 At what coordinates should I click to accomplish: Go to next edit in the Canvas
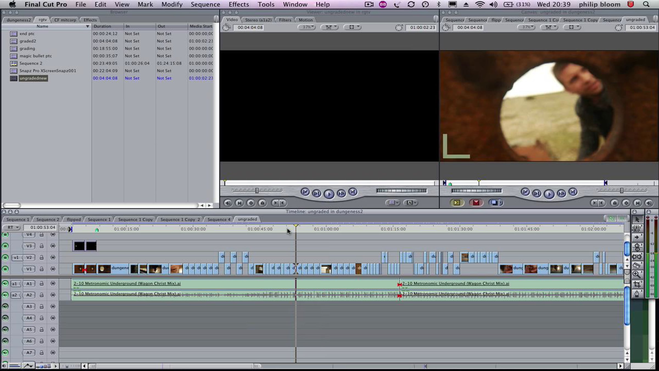573,192
